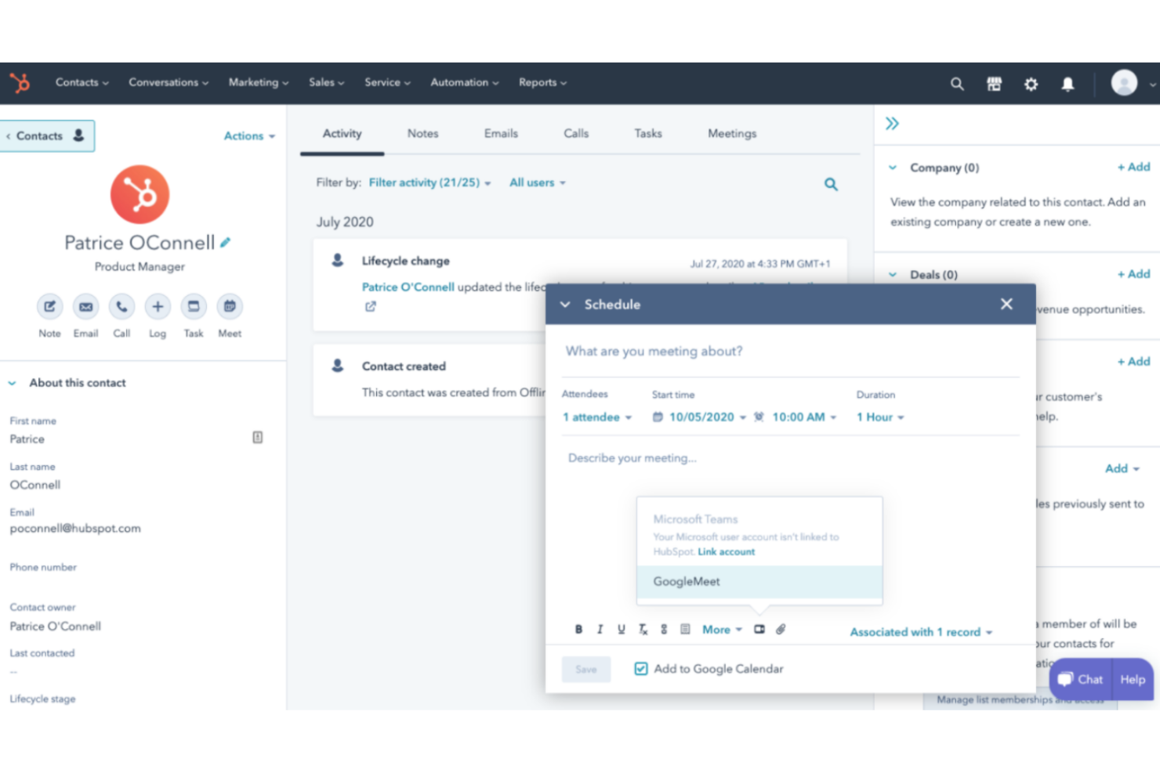Insert snippet icon in Schedule toolbar
The image size is (1160, 773).
[685, 629]
